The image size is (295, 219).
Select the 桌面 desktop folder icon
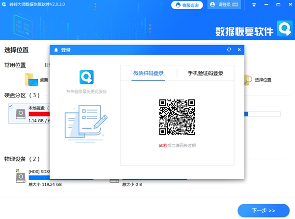click(x=31, y=80)
